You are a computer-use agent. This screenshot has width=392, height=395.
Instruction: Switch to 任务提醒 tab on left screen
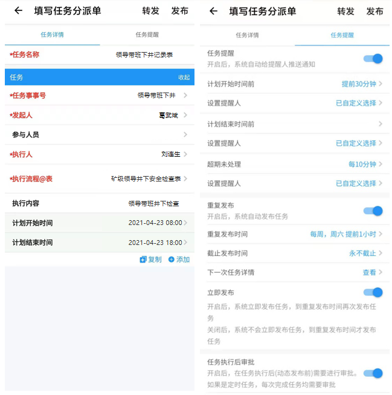(x=147, y=35)
